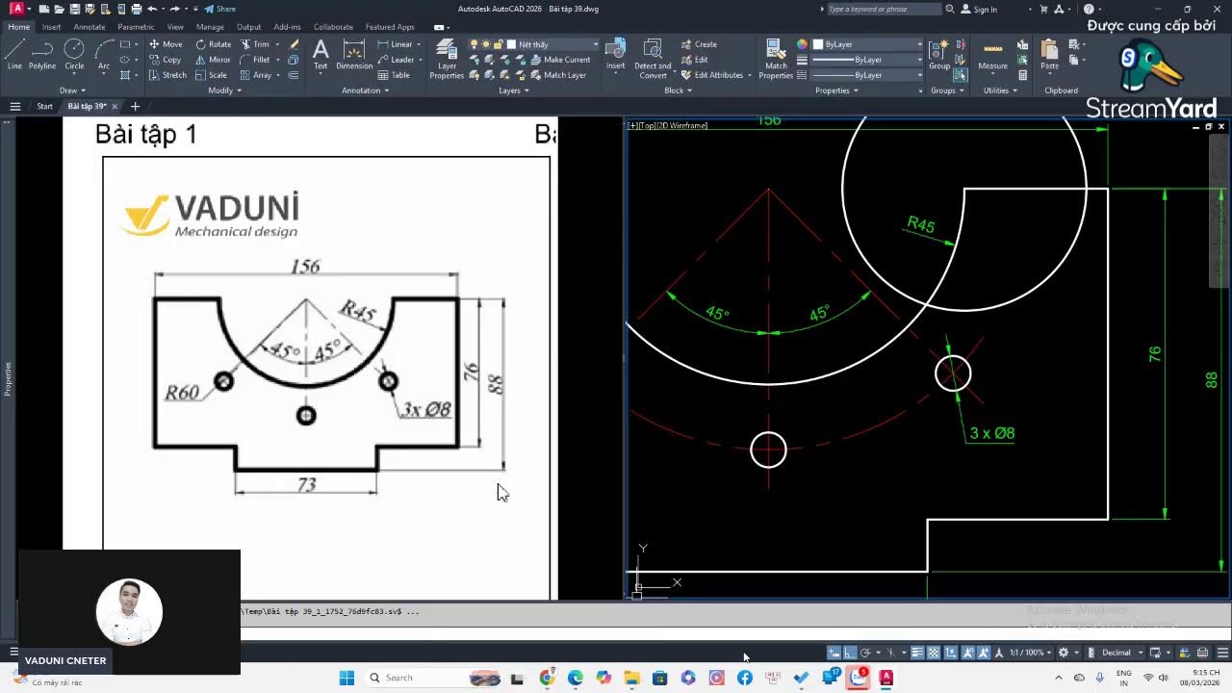
Task: Click the Share button
Action: pos(219,9)
